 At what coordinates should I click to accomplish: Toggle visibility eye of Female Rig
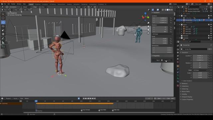(211, 20)
